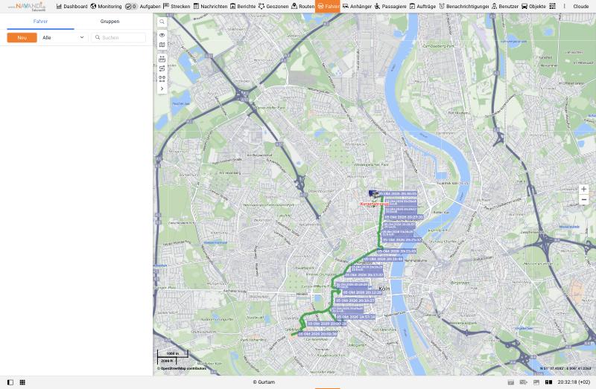Switch to the Gruppen sub-tab
This screenshot has width=596, height=389.
(x=110, y=22)
